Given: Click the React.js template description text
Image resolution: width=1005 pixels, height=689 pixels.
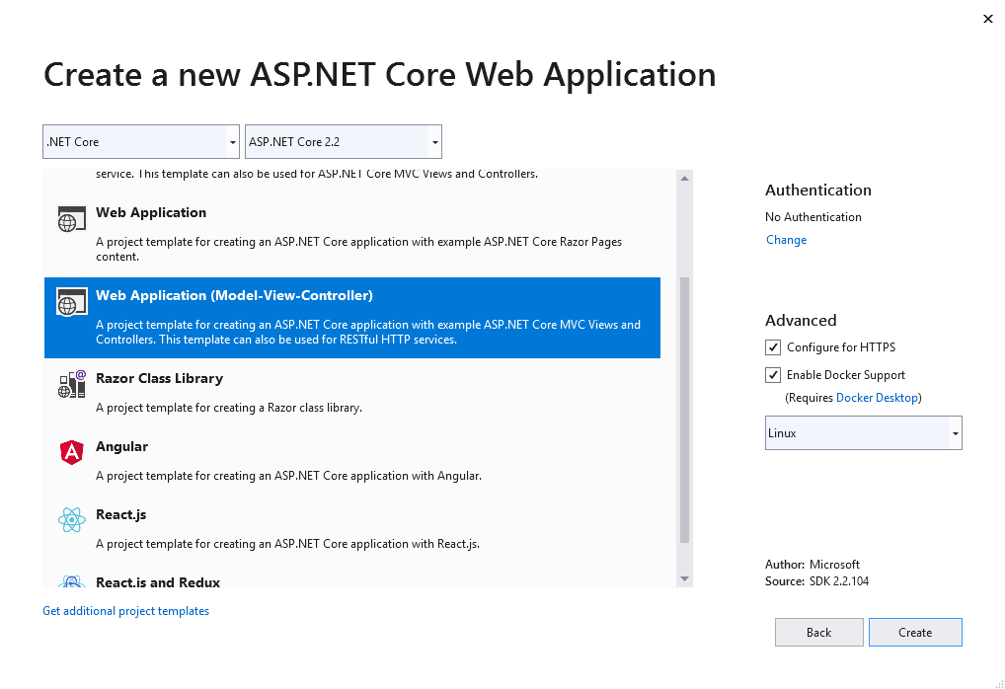Looking at the screenshot, I should click(288, 544).
